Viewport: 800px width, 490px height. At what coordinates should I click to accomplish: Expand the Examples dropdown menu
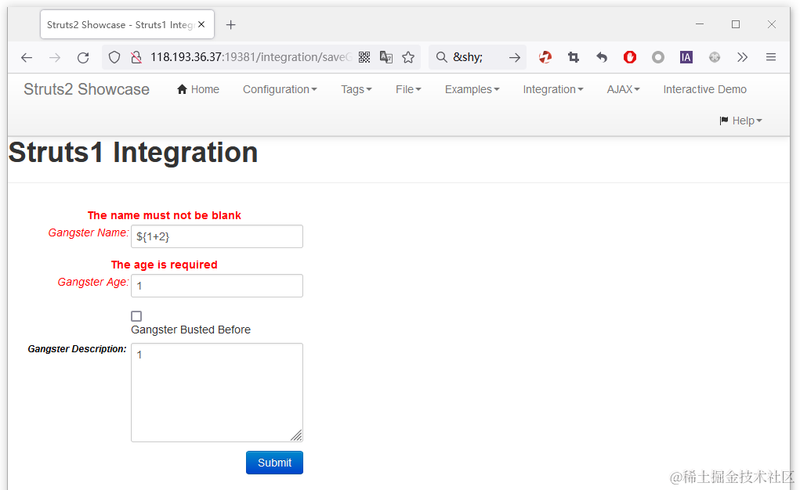pos(472,89)
